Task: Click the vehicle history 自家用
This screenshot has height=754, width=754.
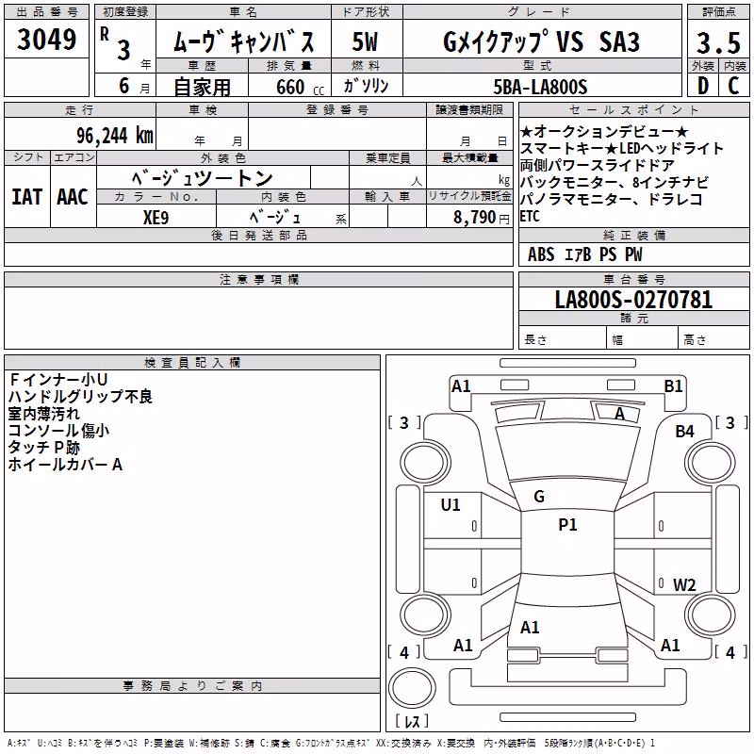Action: (202, 87)
